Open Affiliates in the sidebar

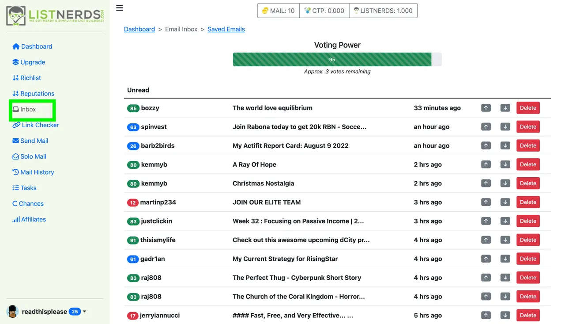tap(29, 219)
